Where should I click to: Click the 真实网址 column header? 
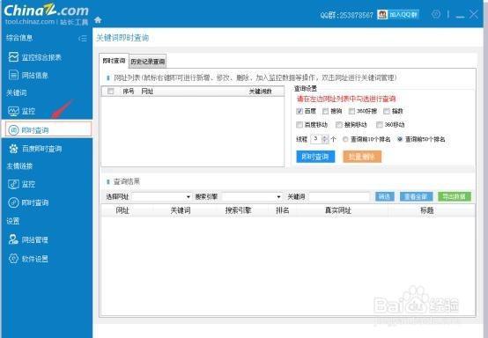(338, 210)
